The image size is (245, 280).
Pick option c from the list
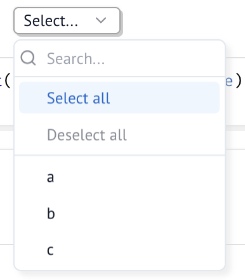119,250
